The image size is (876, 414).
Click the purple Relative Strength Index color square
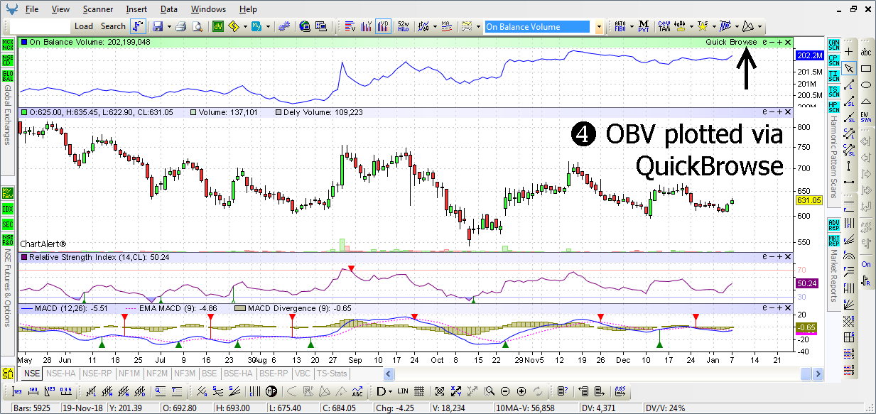tap(24, 256)
